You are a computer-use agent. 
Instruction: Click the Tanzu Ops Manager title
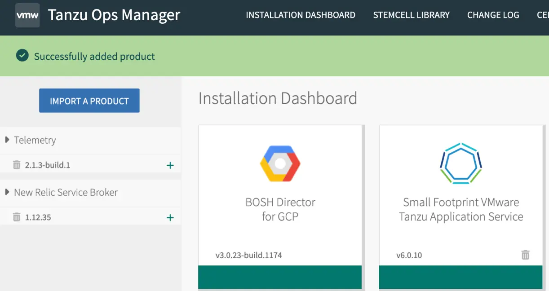pos(114,15)
